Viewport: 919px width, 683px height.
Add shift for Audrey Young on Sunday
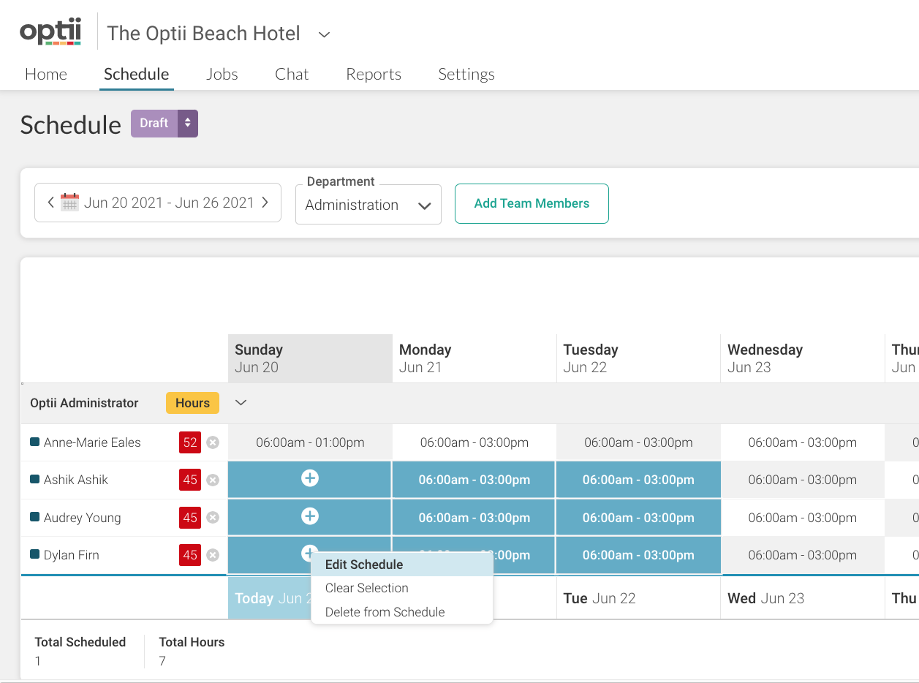(310, 516)
